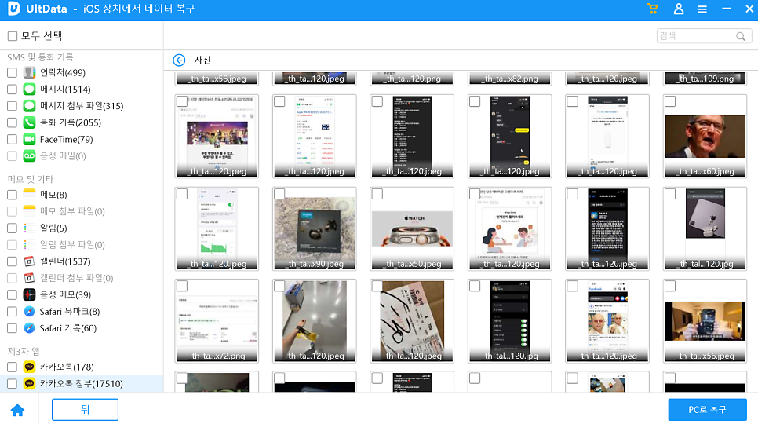The height and width of the screenshot is (424, 758).
Task: Click the PC로 복구 button
Action: click(707, 410)
